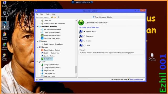The image size is (168, 94).
Task: Click the This PC desktop icon
Action: [x=4, y=4]
